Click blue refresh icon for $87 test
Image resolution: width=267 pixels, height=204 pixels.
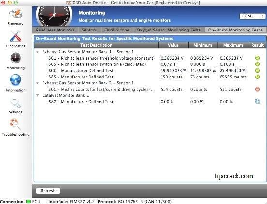tap(257, 102)
